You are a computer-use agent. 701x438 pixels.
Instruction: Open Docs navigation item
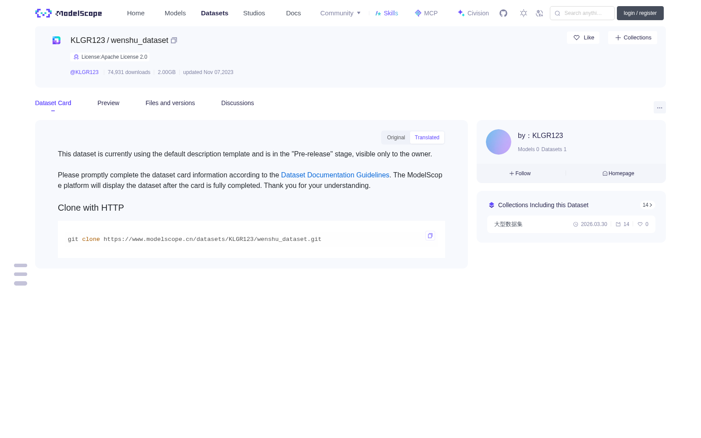pyautogui.click(x=294, y=13)
